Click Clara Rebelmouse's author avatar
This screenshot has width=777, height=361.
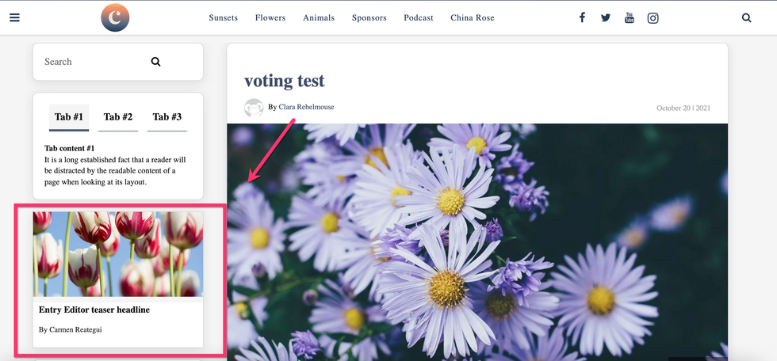(254, 108)
